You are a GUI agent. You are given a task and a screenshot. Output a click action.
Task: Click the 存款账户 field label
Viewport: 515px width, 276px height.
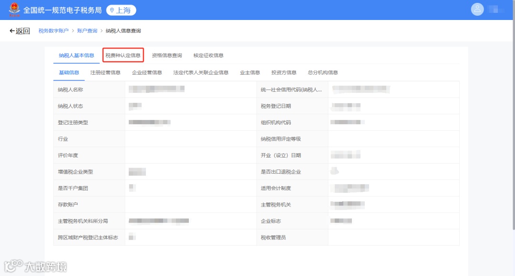[x=68, y=205]
